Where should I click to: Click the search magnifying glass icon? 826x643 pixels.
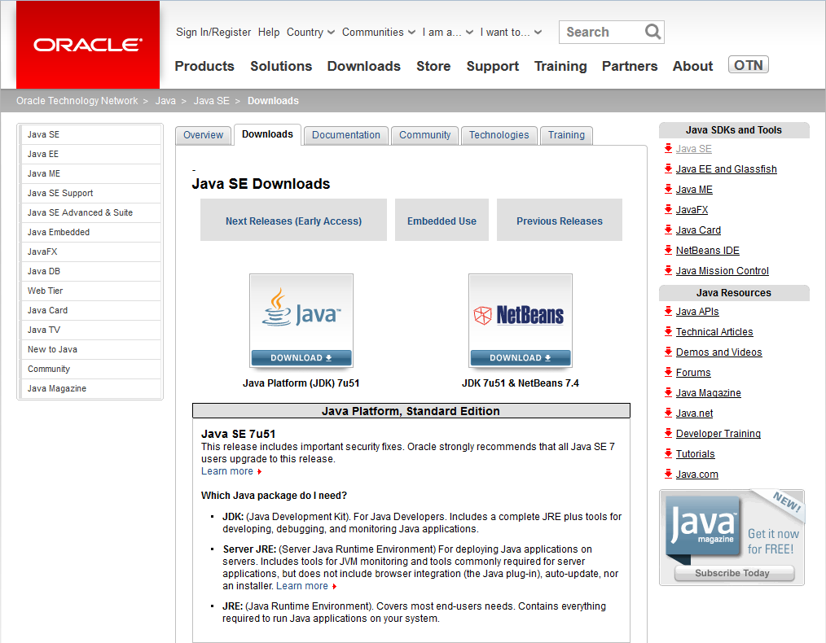pyautogui.click(x=652, y=32)
